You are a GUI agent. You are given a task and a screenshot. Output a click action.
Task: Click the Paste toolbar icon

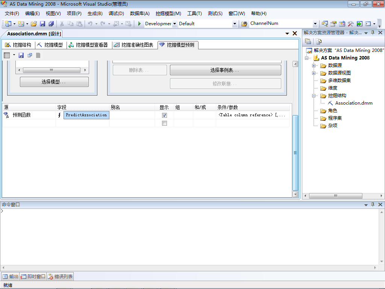pos(79,24)
